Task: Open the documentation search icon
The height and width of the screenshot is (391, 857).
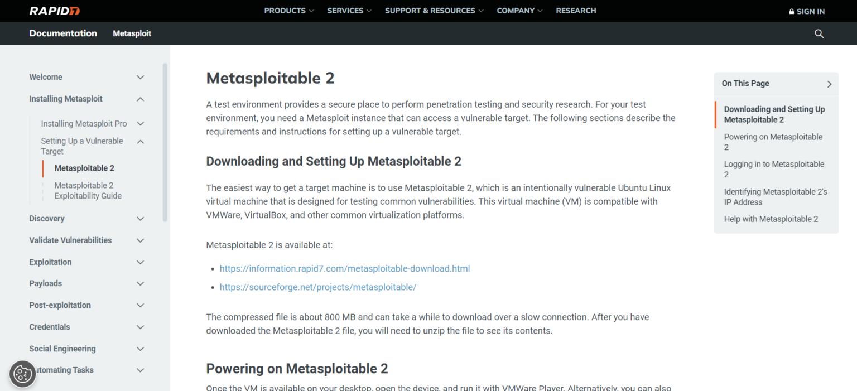Action: tap(819, 34)
